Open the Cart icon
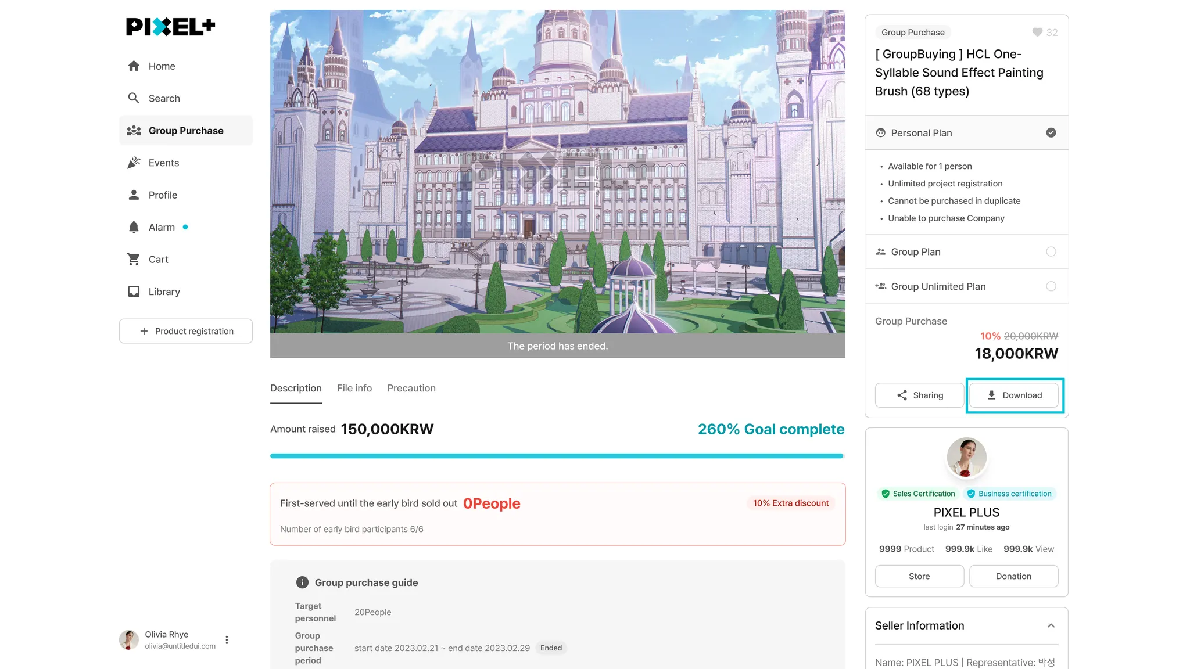This screenshot has height=669, width=1190. pyautogui.click(x=134, y=260)
